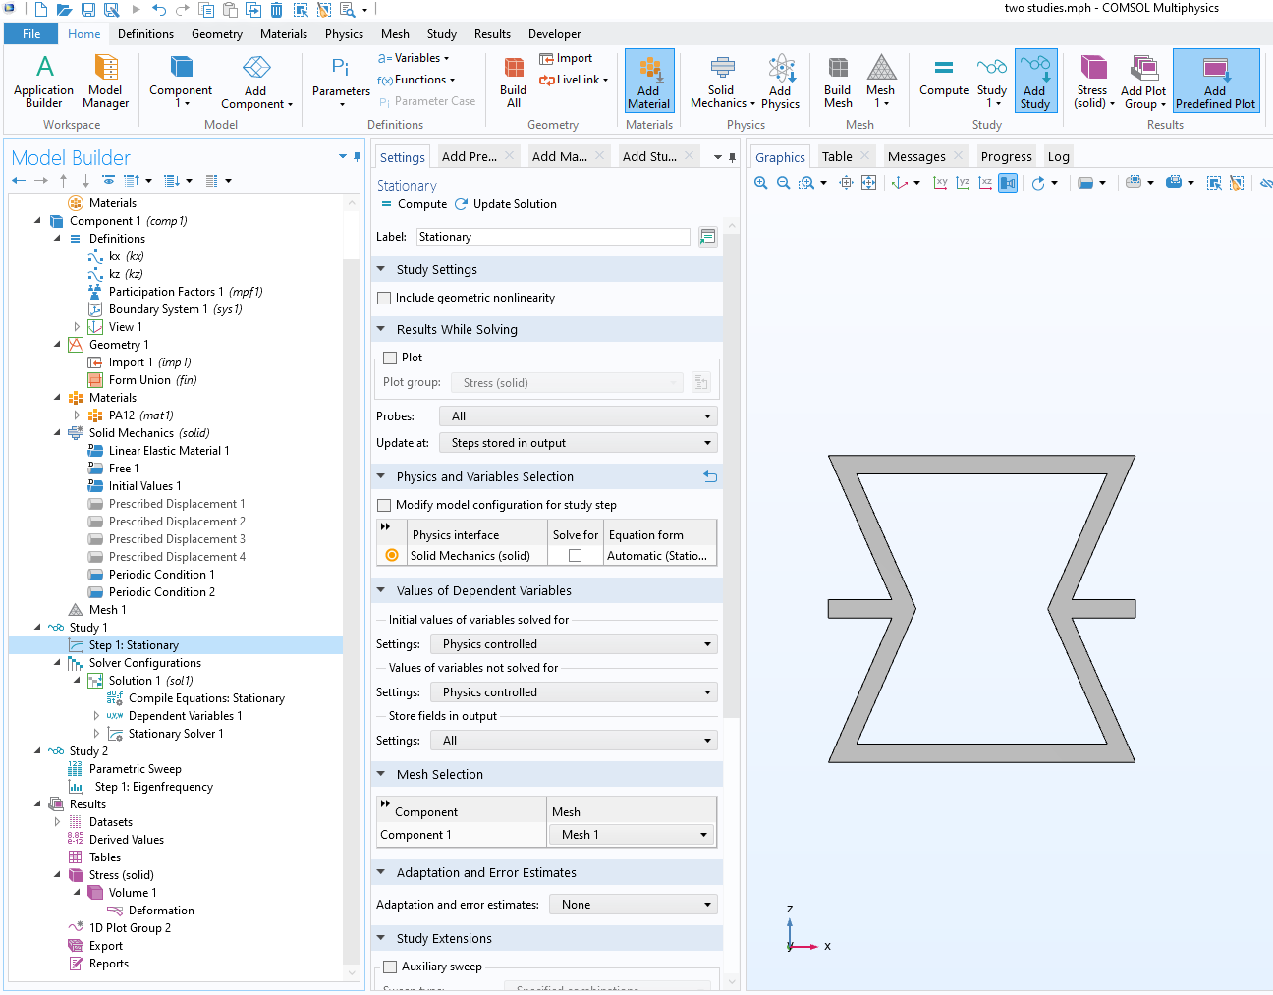
Task: Collapse the Study Settings section
Action: 381,269
